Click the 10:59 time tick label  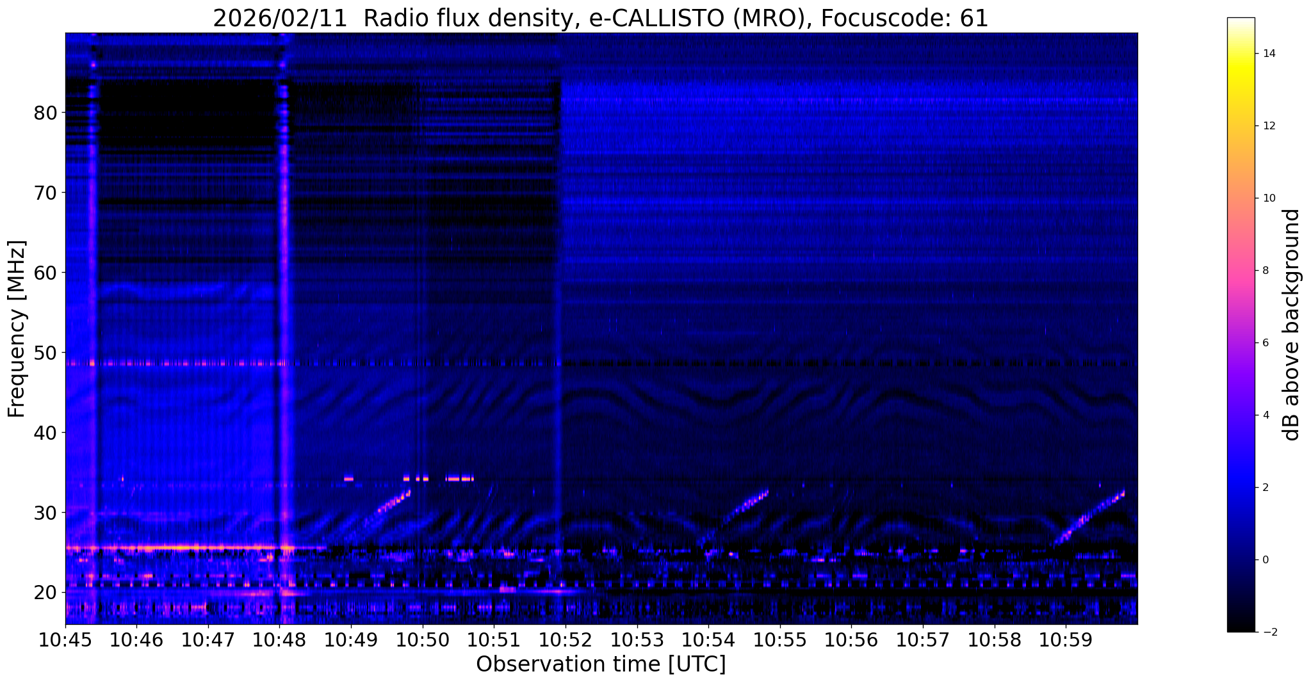pyautogui.click(x=1066, y=639)
